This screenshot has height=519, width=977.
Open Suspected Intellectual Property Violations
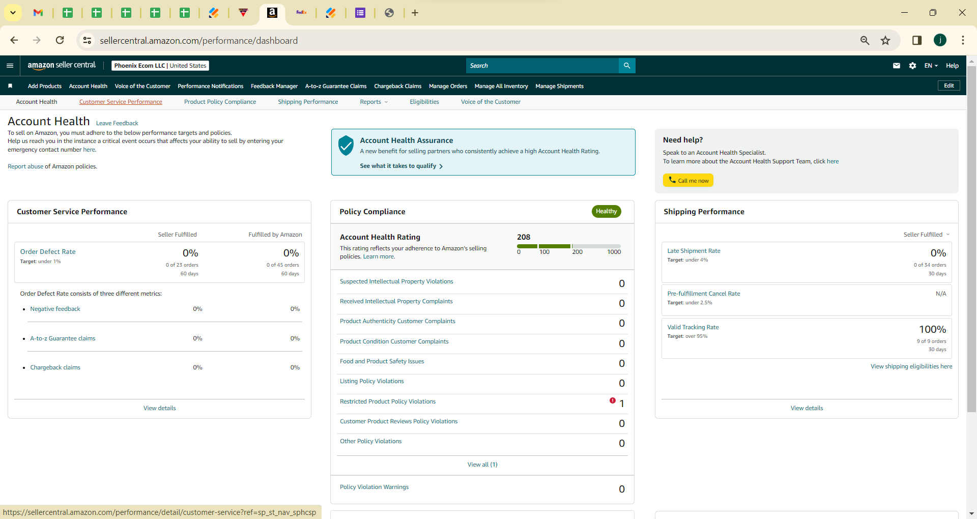click(396, 281)
